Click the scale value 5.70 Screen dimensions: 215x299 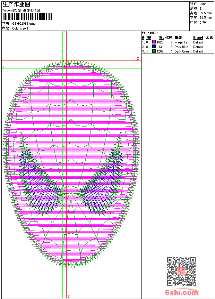pyautogui.click(x=203, y=22)
